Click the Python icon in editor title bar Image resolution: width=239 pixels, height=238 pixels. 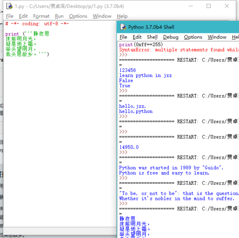[x=9, y=6]
